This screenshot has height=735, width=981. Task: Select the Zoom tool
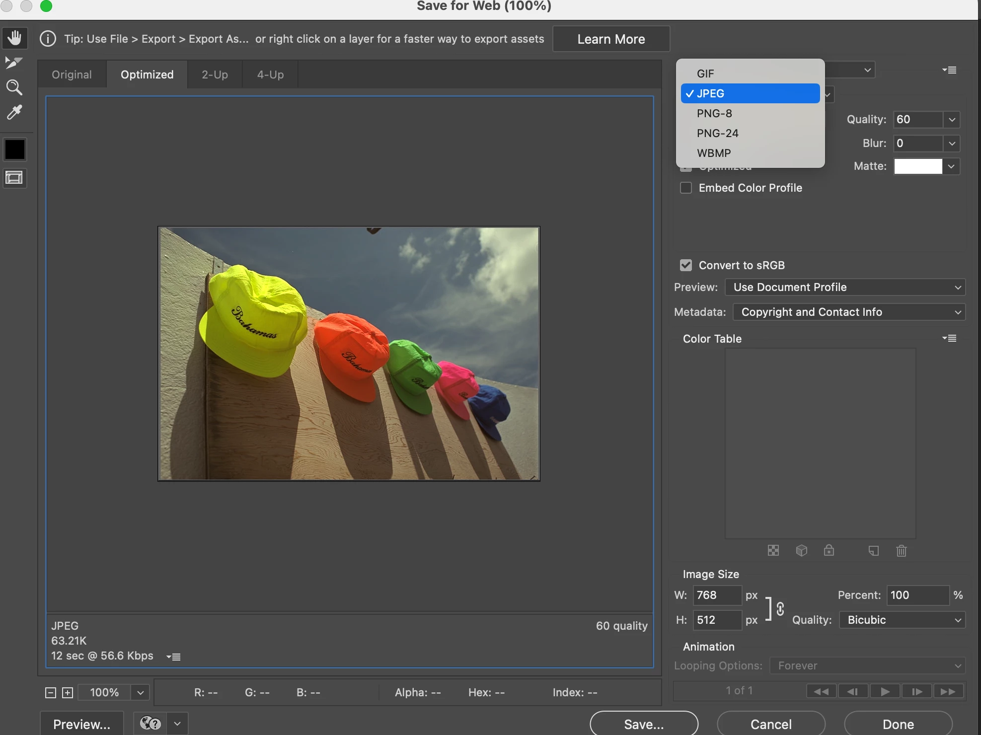point(14,87)
